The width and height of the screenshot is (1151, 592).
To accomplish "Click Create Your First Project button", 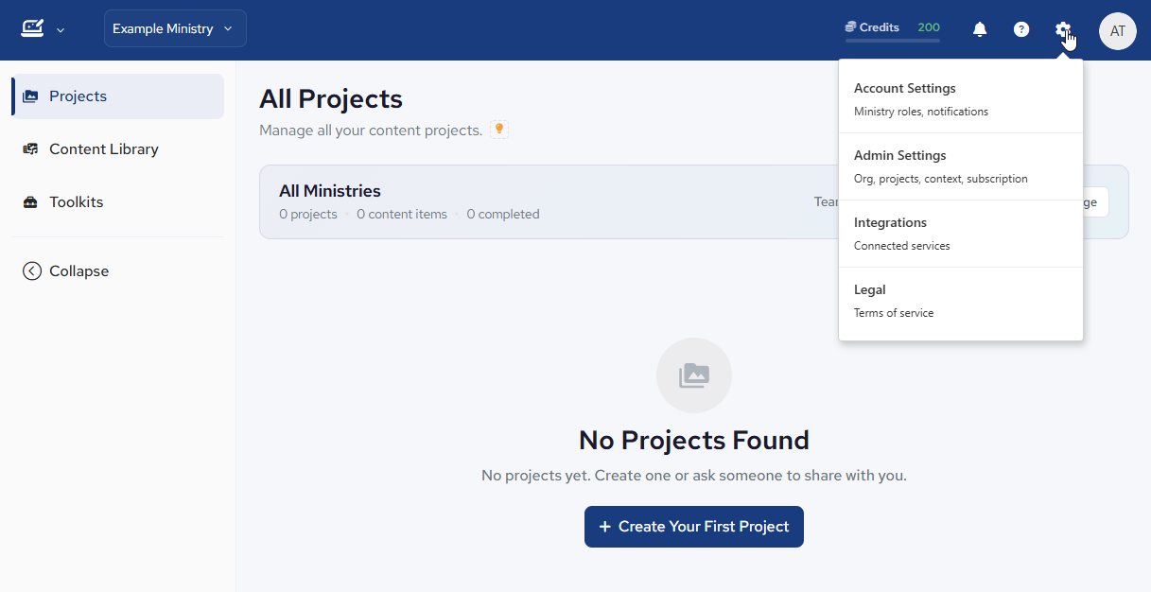I will coord(694,527).
